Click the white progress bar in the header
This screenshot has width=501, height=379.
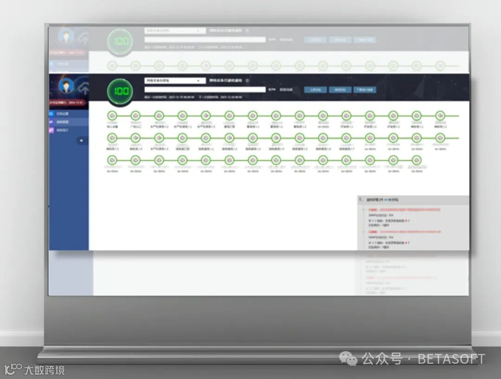click(x=205, y=90)
